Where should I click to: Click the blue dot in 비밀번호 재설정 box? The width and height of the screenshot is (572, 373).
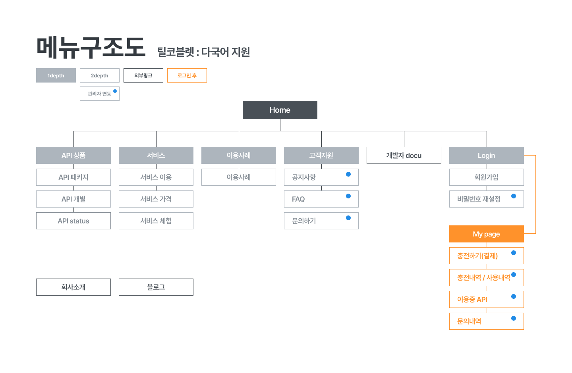(514, 196)
